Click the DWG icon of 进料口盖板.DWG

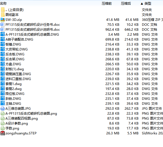click(x=2, y=79)
